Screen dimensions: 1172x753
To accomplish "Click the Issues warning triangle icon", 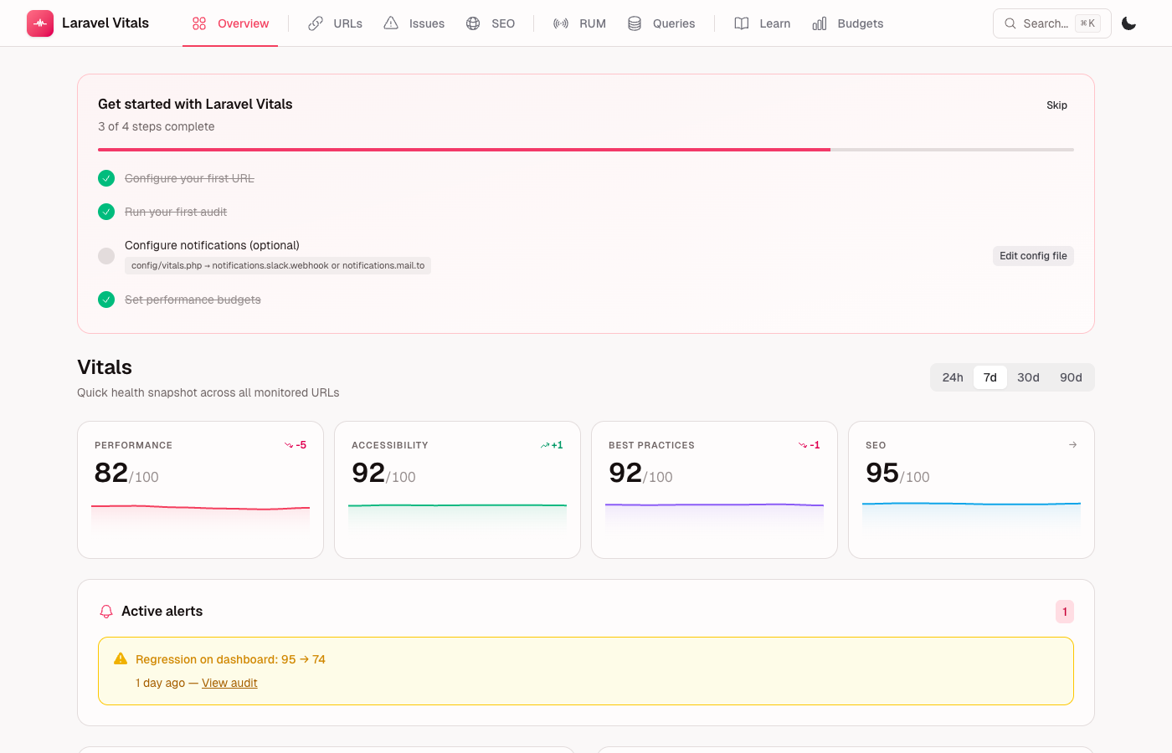I will click(391, 23).
